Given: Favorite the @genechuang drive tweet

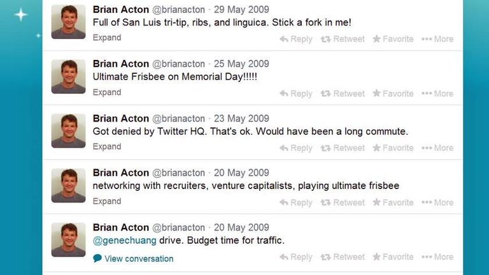Looking at the screenshot, I should click(393, 257).
